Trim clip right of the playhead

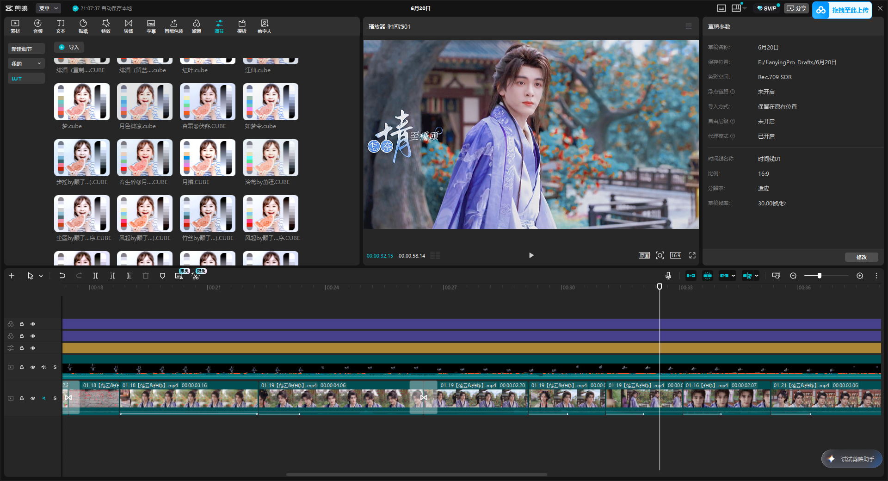pyautogui.click(x=129, y=276)
